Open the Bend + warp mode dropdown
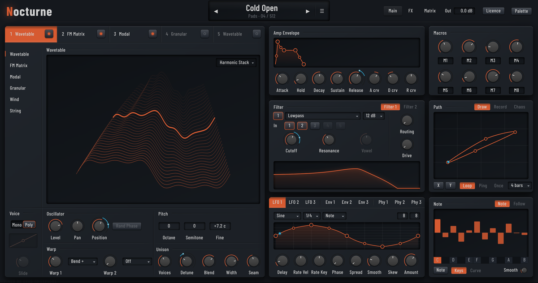 pos(83,261)
